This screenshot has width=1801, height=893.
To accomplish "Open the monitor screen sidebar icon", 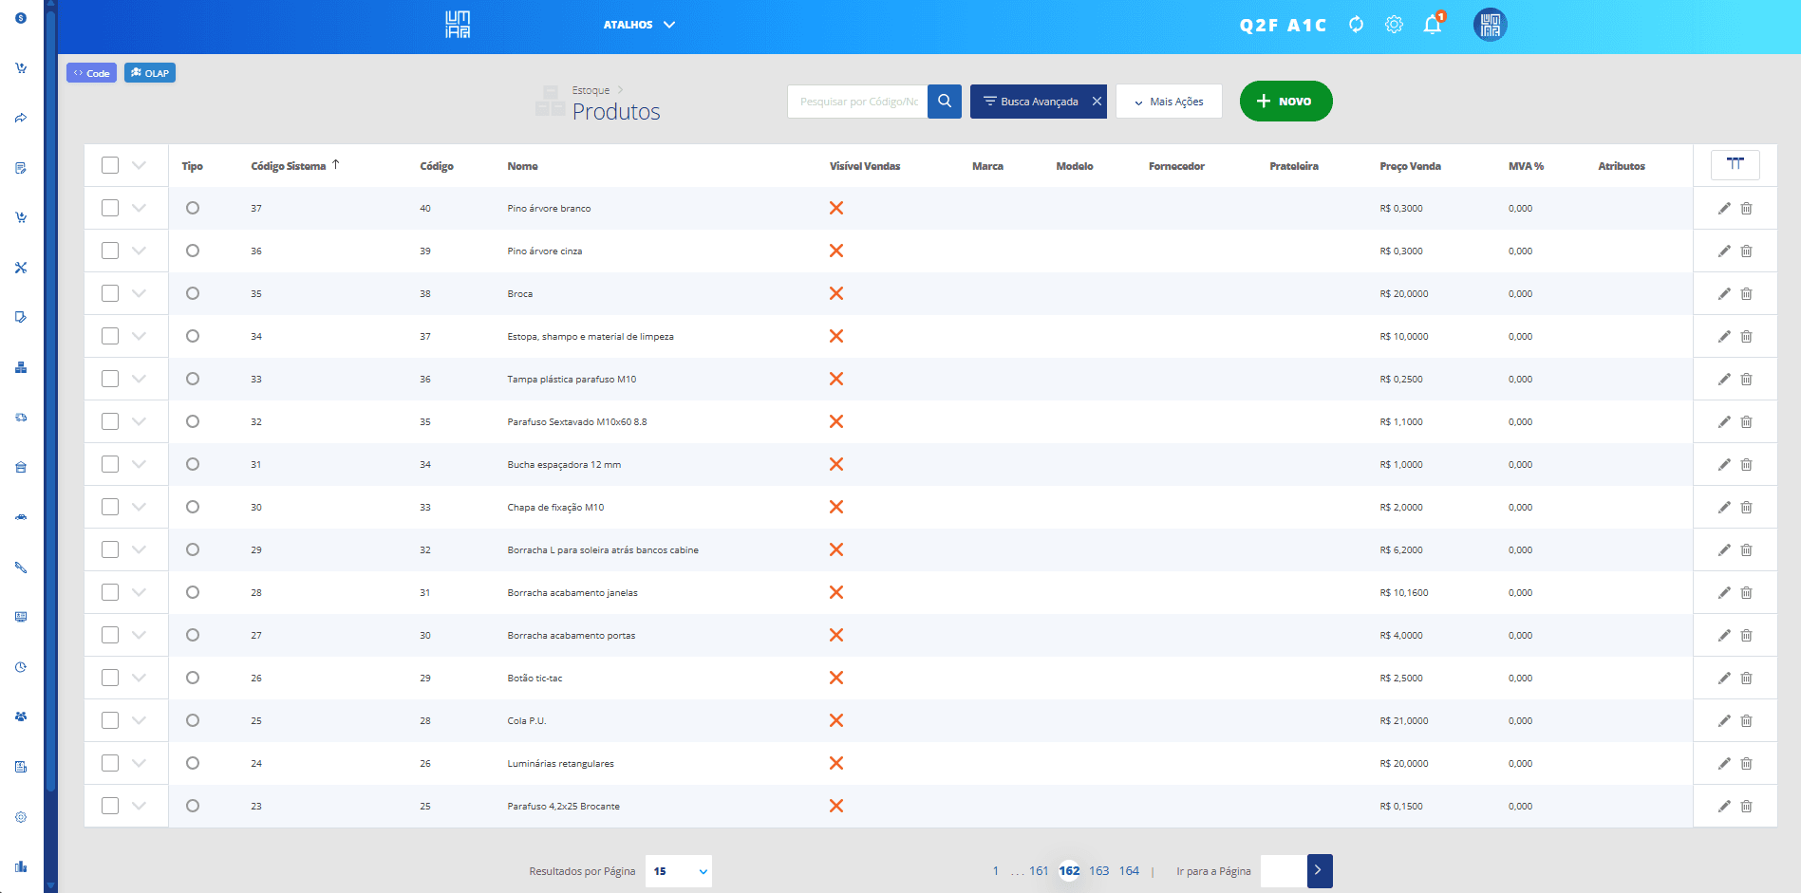I will coord(21,617).
